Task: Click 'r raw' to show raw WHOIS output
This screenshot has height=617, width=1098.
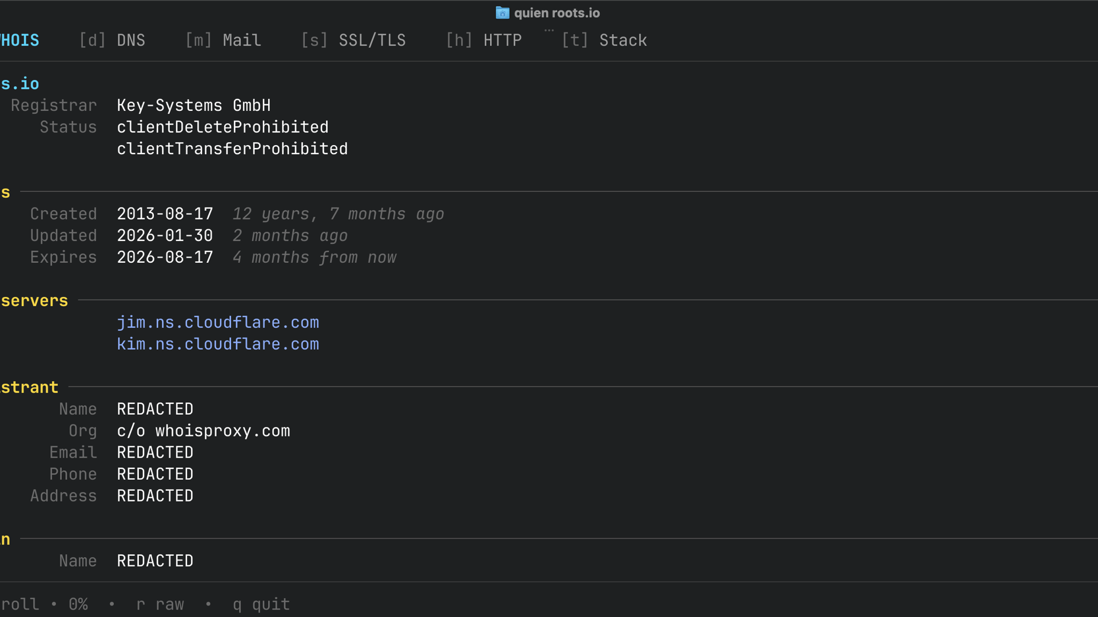Action: coord(160,604)
